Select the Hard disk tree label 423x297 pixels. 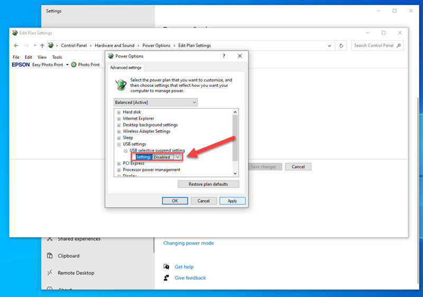(x=132, y=112)
